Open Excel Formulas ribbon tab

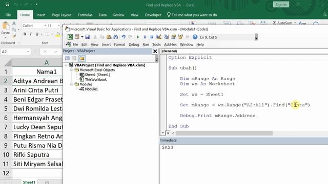[85, 15]
